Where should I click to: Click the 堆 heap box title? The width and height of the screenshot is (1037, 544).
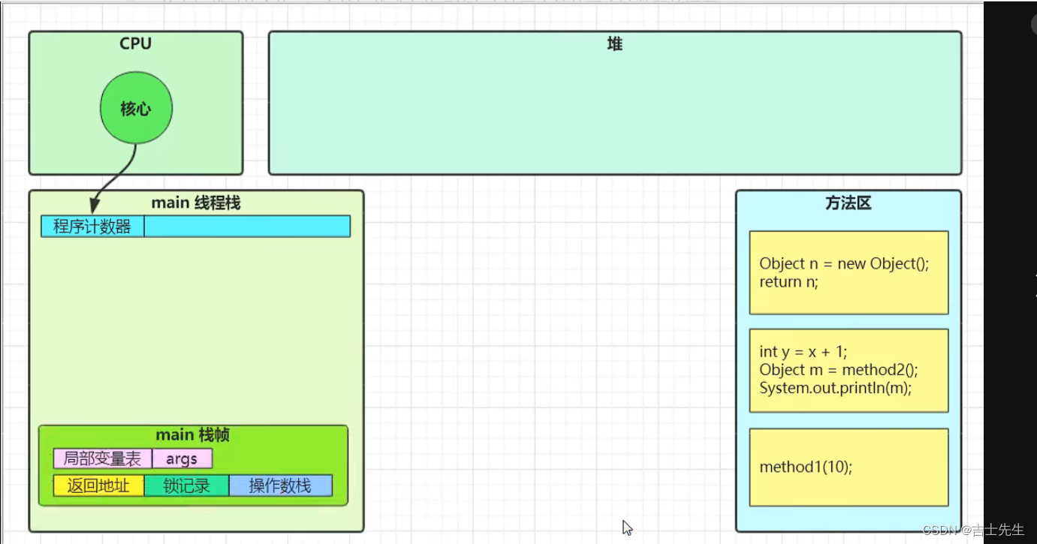615,44
